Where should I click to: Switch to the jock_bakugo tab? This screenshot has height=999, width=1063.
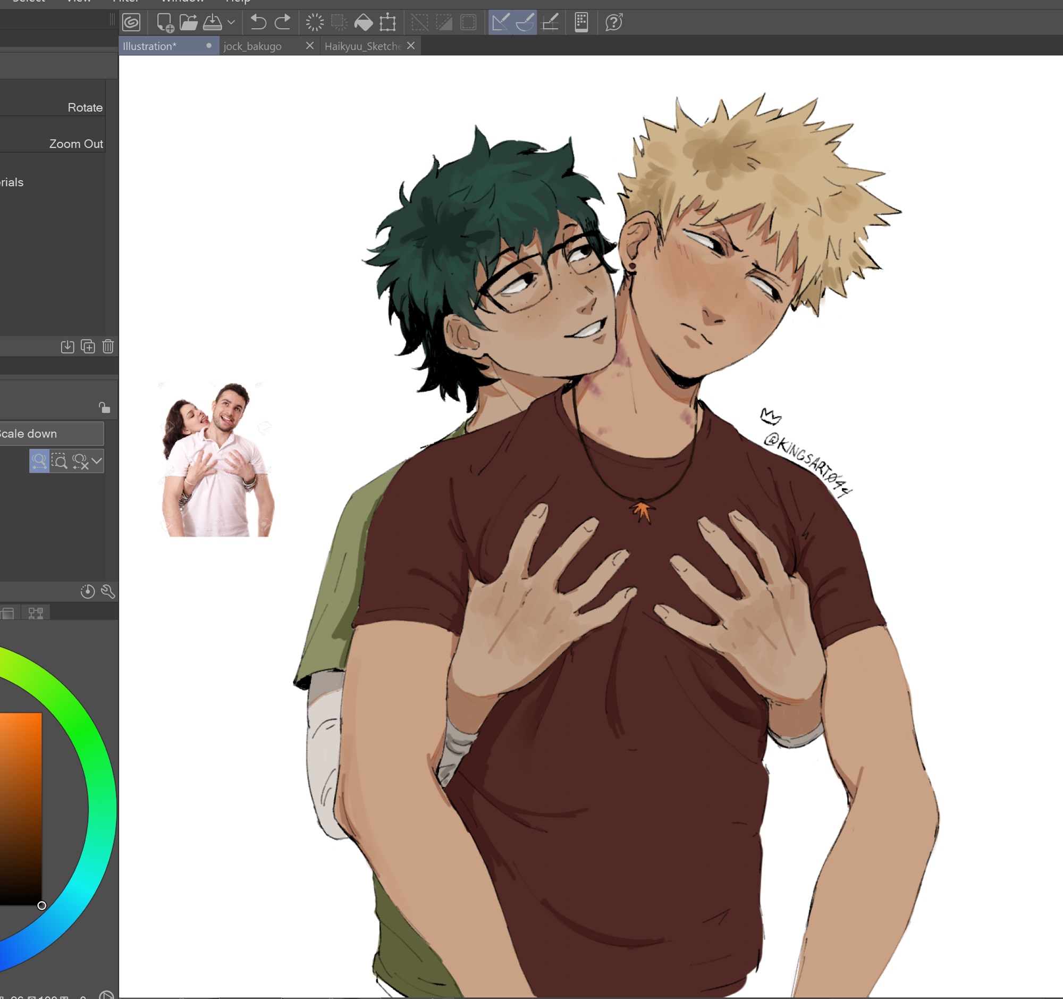[x=252, y=47]
